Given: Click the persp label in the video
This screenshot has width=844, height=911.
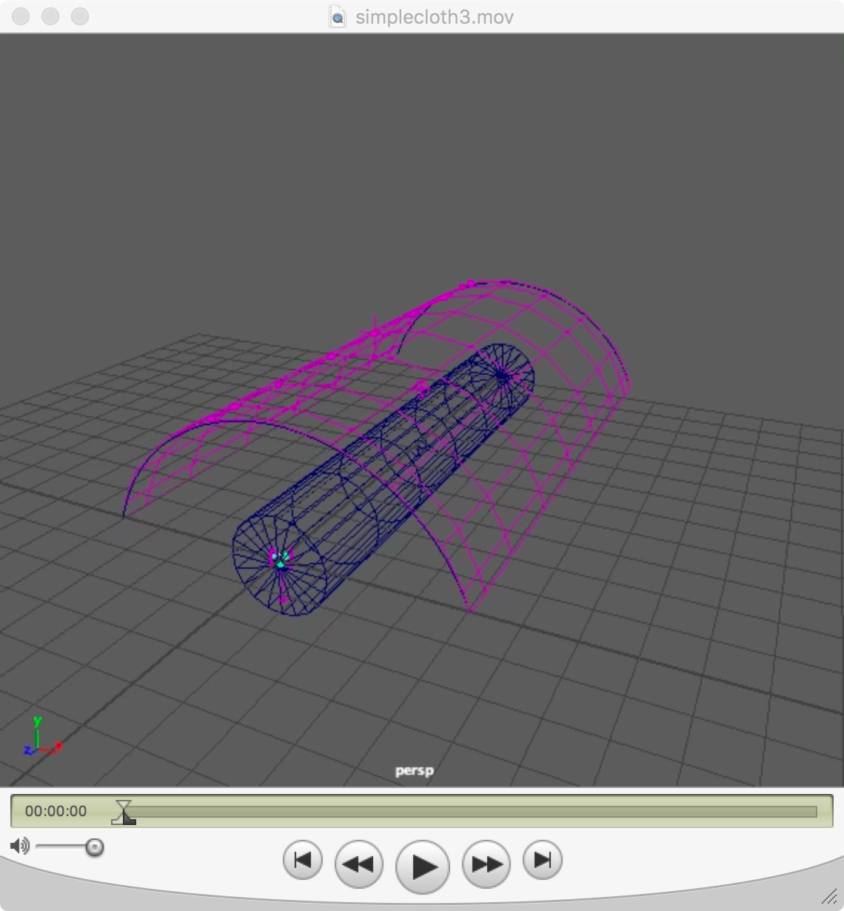Looking at the screenshot, I should click(414, 770).
